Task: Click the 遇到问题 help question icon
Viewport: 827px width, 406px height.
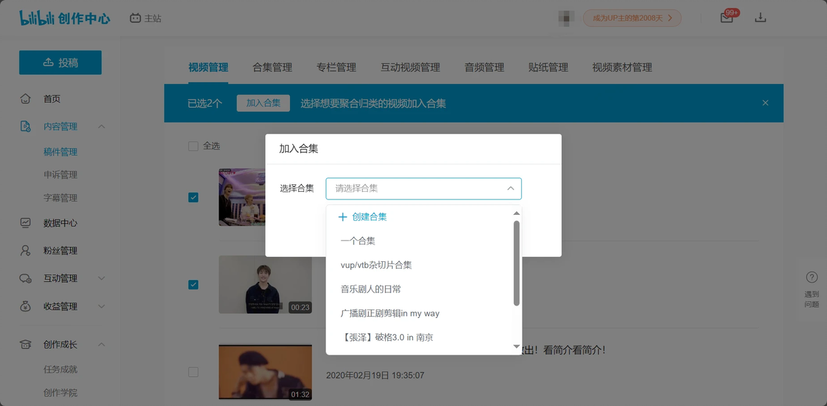Action: click(x=812, y=277)
